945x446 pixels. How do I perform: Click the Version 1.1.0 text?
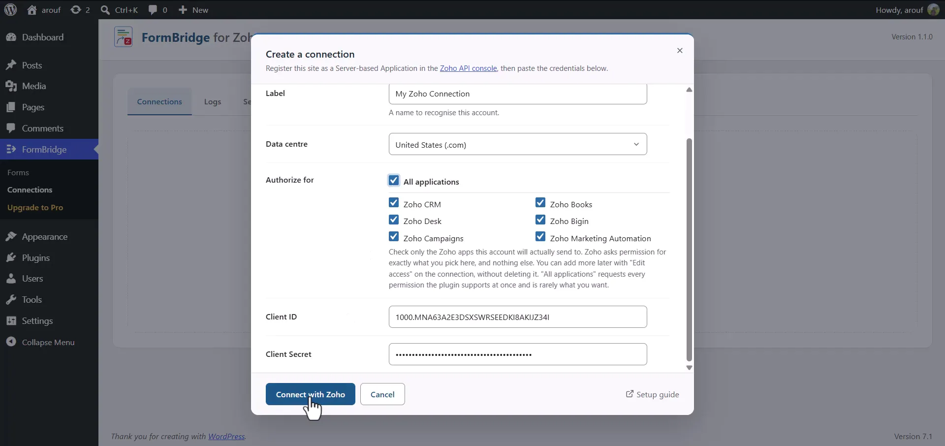(912, 37)
